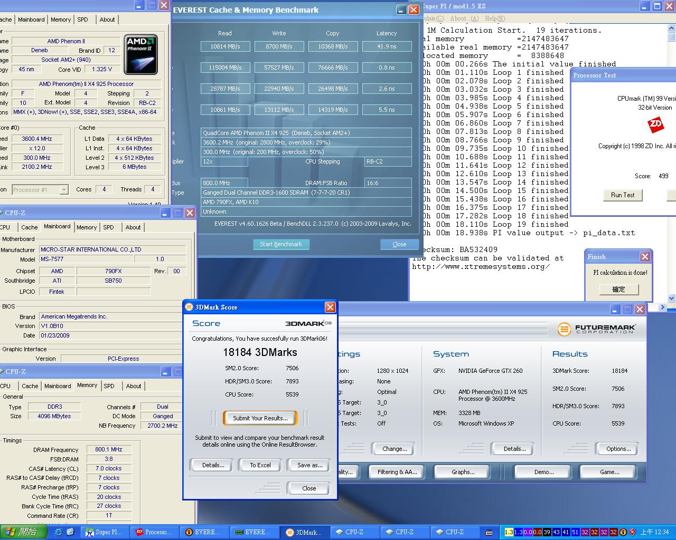Image resolution: width=676 pixels, height=540 pixels.
Task: Click the Change... button in 3DMark settings
Action: (x=395, y=449)
